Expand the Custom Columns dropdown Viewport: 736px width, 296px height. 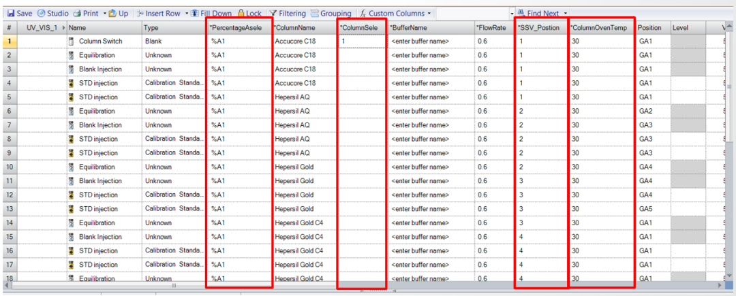[429, 13]
